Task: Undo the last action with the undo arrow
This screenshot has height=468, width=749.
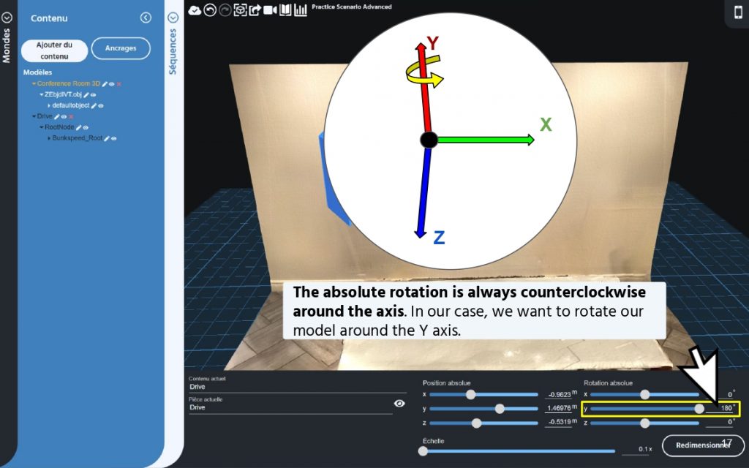Action: pyautogui.click(x=210, y=10)
